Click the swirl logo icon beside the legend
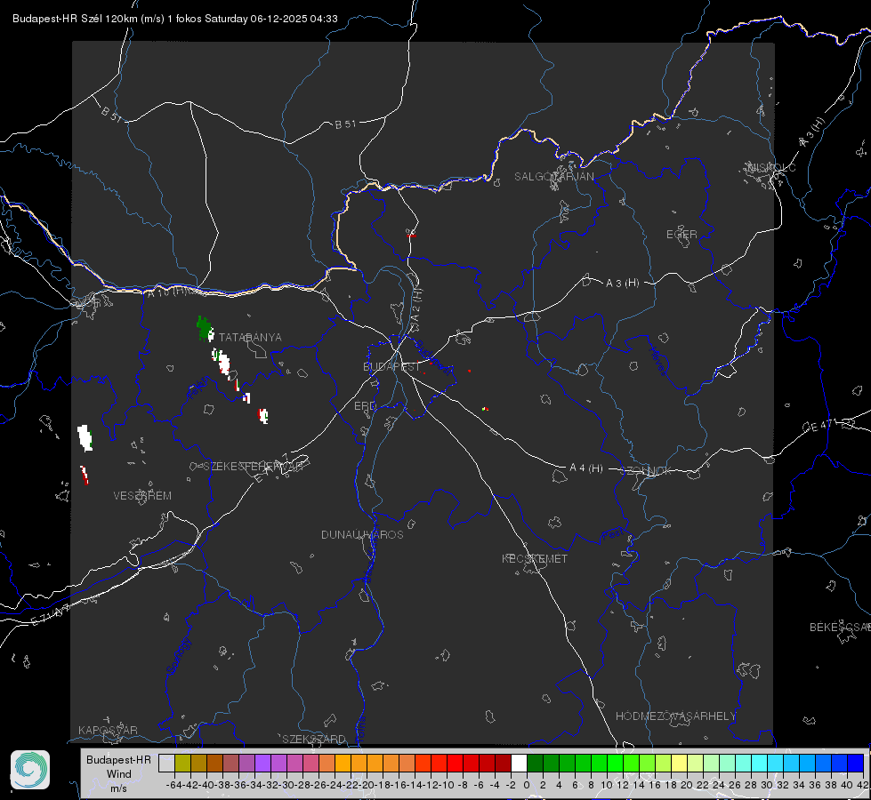Viewport: 871px width, 800px height. 30,770
